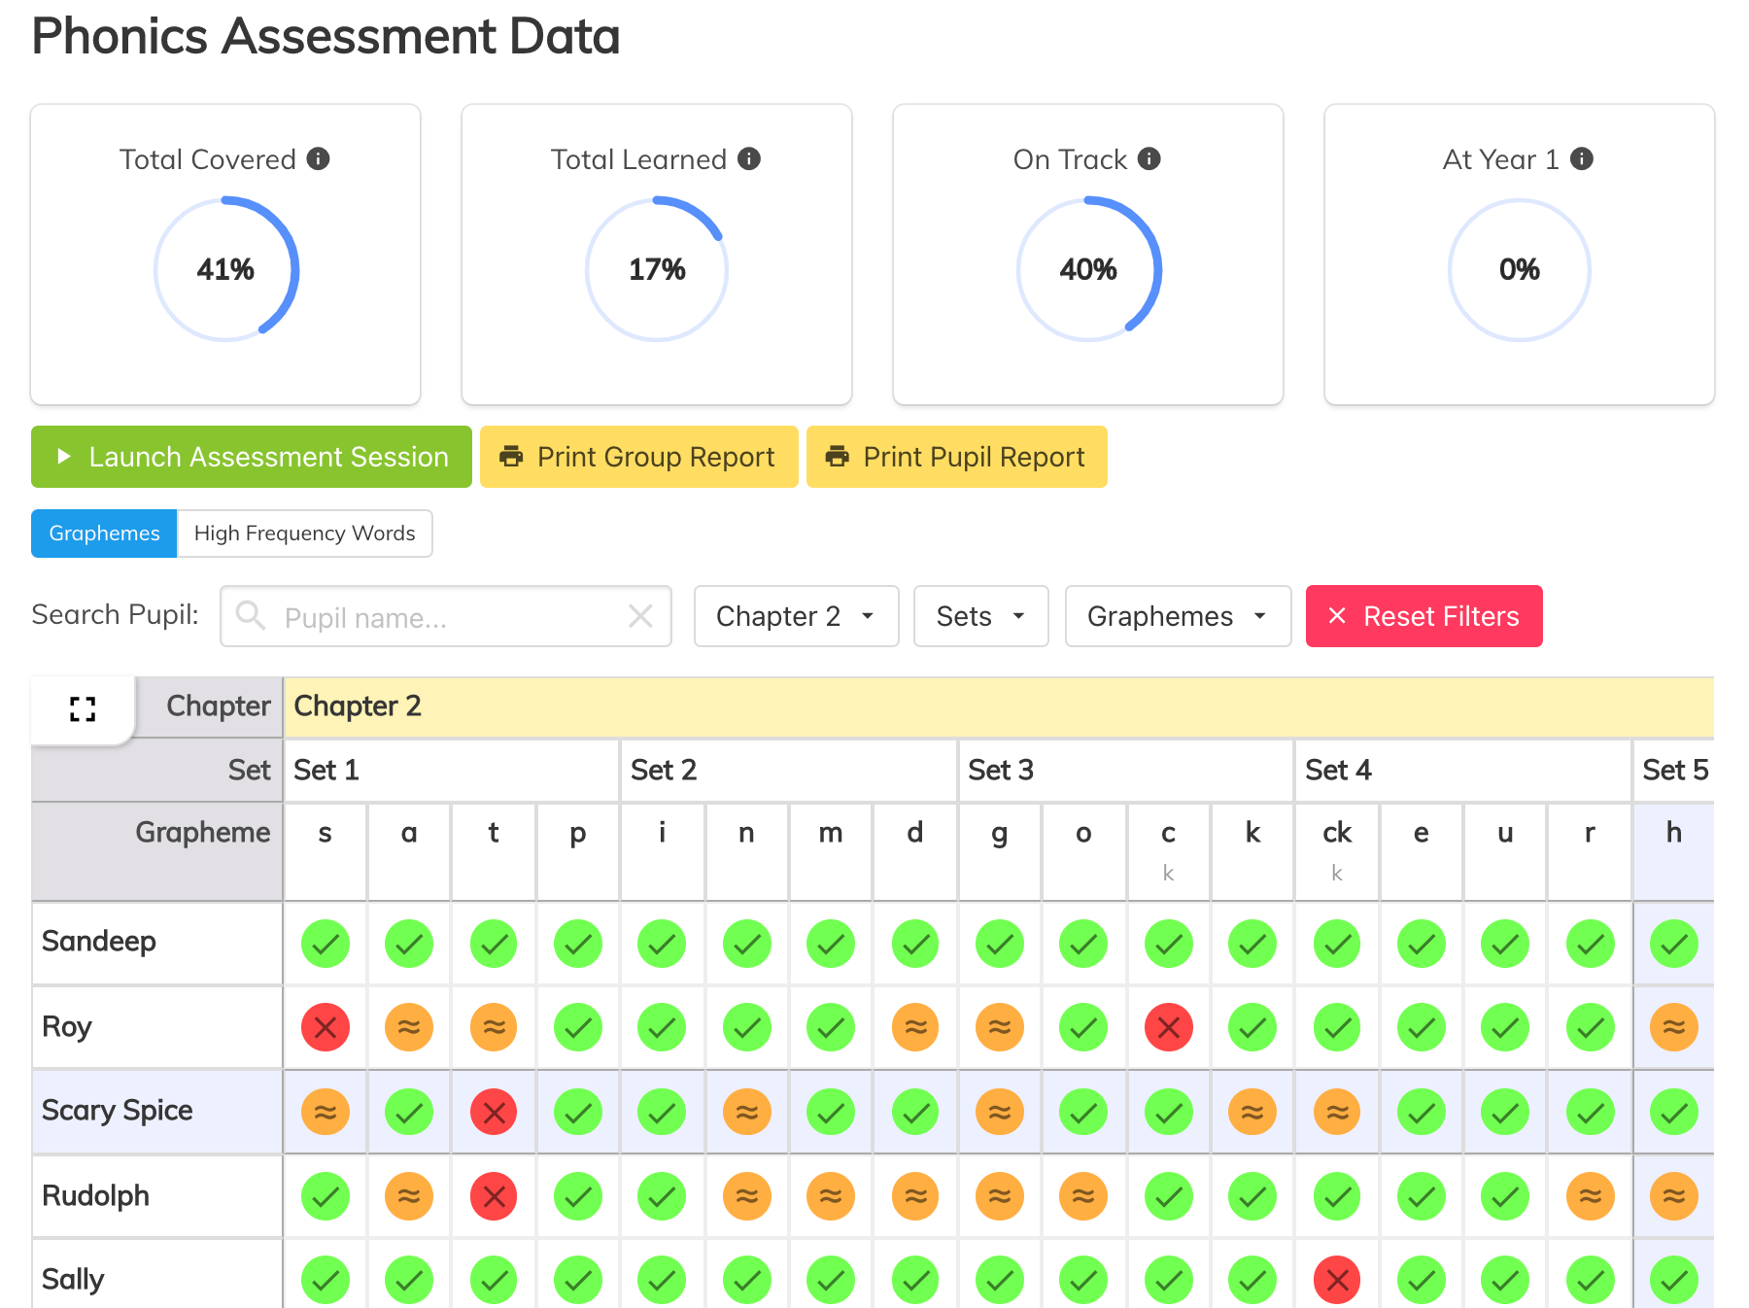Click the Set 4 column header
This screenshot has width=1749, height=1308.
coord(1462,771)
